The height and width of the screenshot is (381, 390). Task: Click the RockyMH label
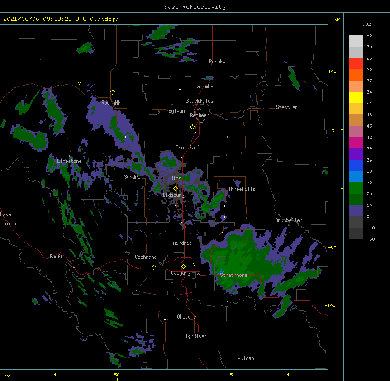point(111,103)
